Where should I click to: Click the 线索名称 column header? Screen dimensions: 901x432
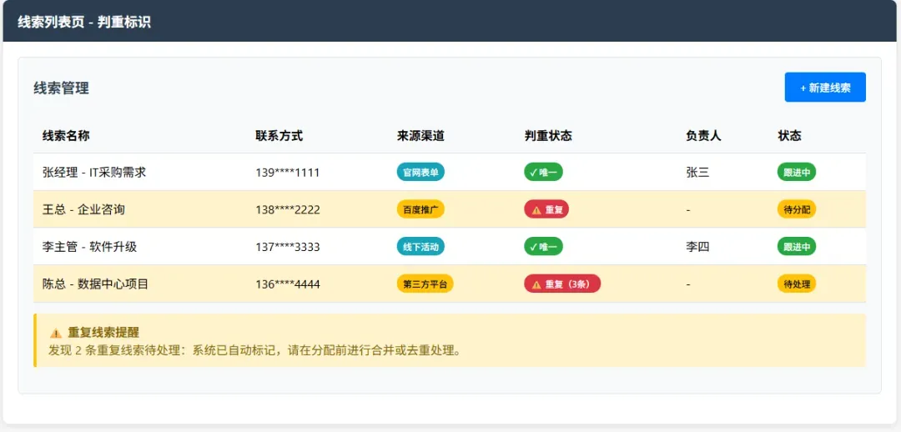[x=66, y=136]
